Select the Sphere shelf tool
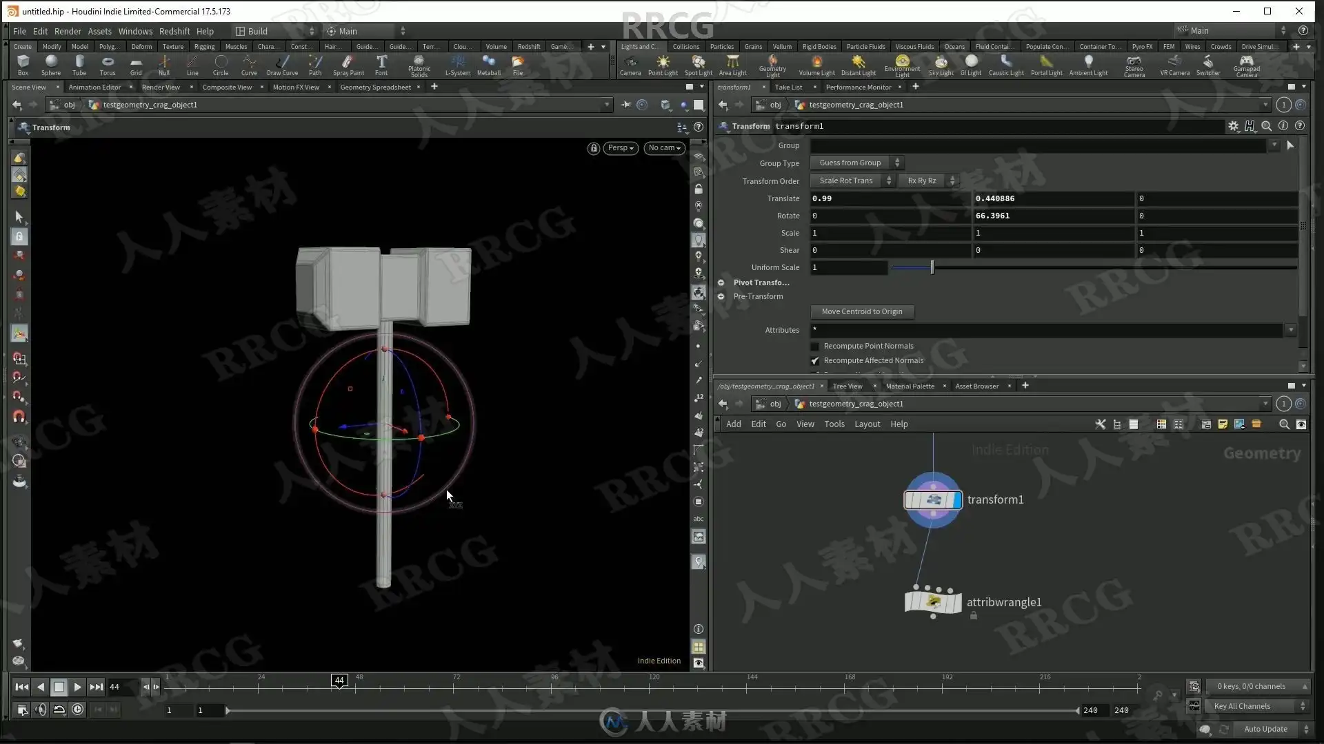 [51, 65]
